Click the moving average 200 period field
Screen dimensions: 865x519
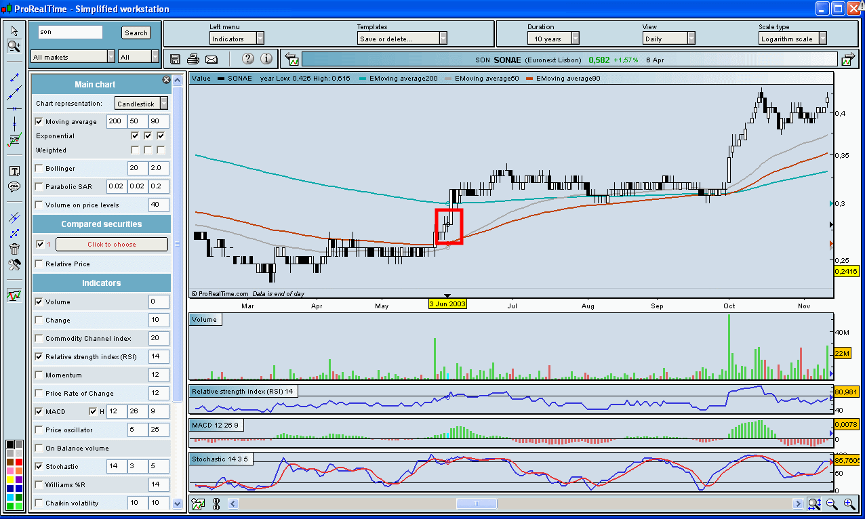pos(116,122)
